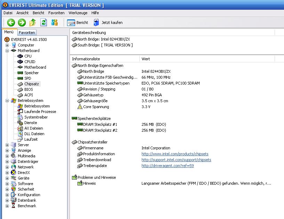Open the Bericht menu
The height and width of the screenshot is (219, 284).
tap(38, 13)
